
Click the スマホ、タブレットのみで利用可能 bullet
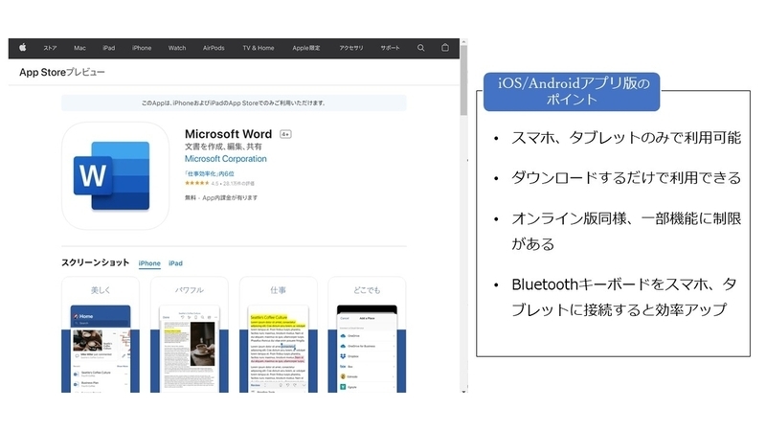click(626, 138)
